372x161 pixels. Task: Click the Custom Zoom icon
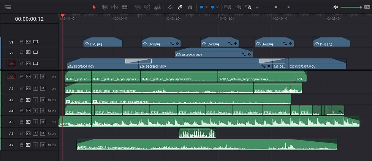point(248,7)
